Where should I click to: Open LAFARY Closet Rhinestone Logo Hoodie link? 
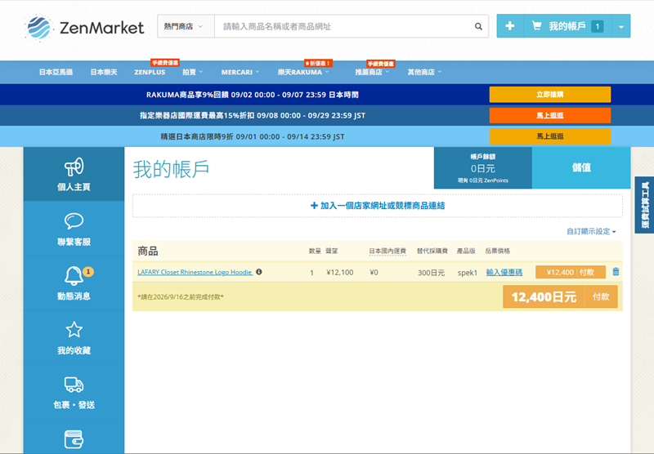click(195, 272)
